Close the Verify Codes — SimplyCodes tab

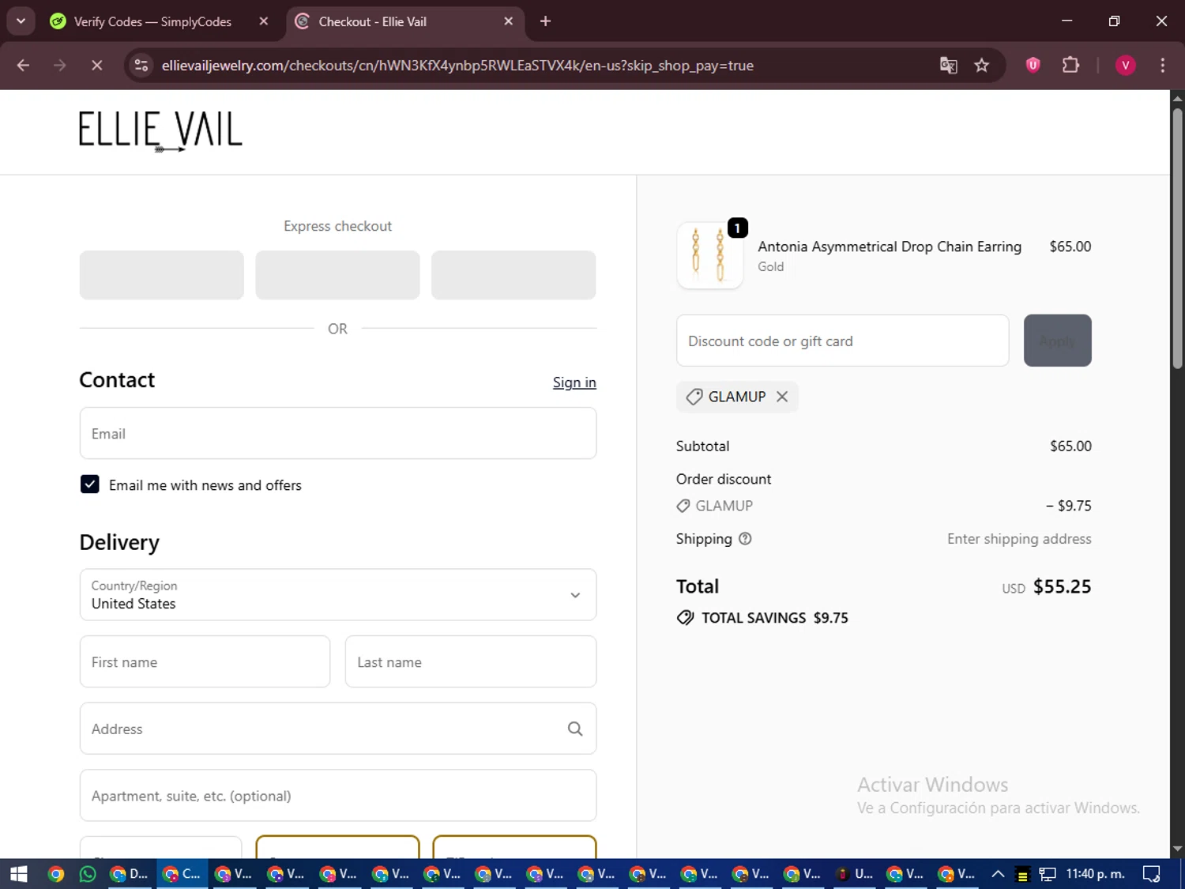(264, 21)
